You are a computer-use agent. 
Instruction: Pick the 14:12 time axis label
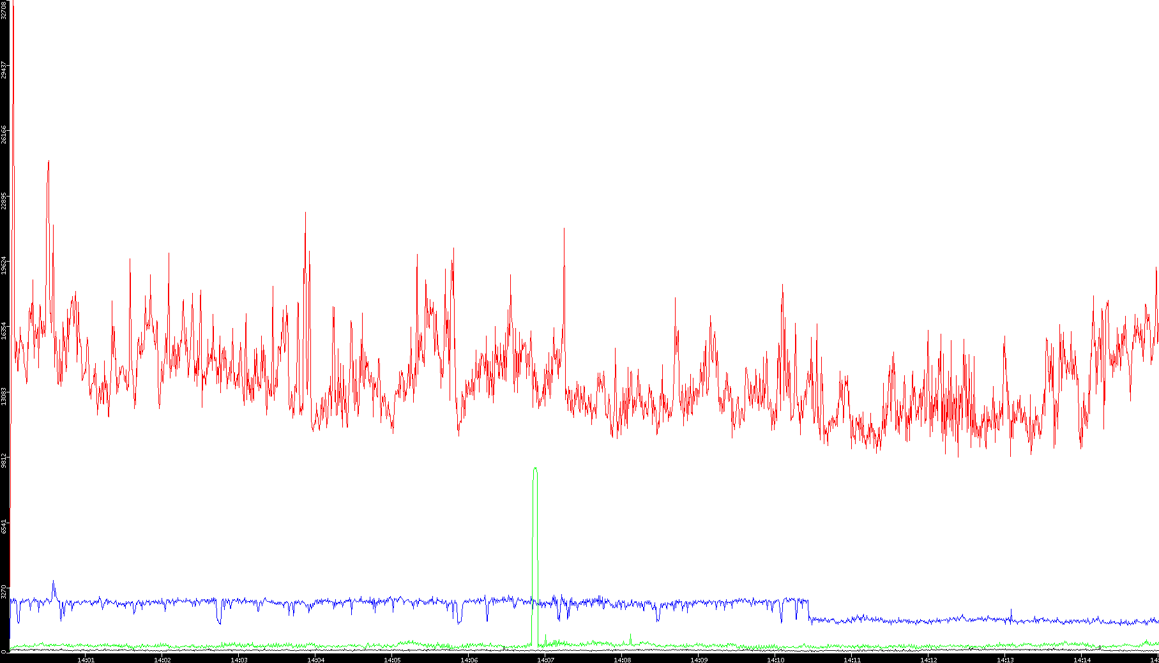coord(929,660)
